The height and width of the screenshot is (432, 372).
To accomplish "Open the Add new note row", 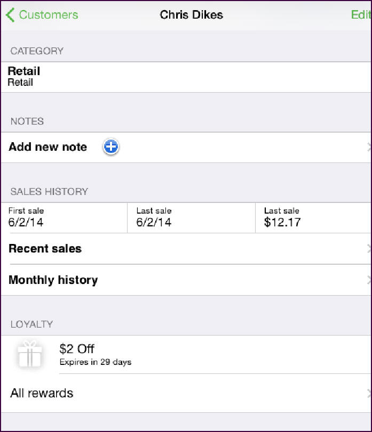I will pyautogui.click(x=186, y=148).
